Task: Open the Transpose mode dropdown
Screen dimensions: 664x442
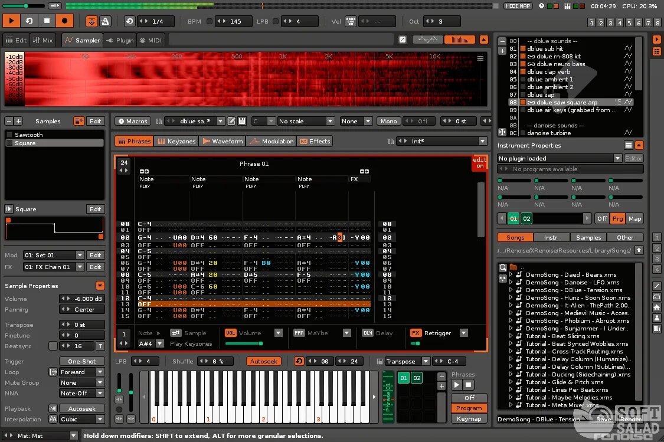Action: pyautogui.click(x=407, y=362)
